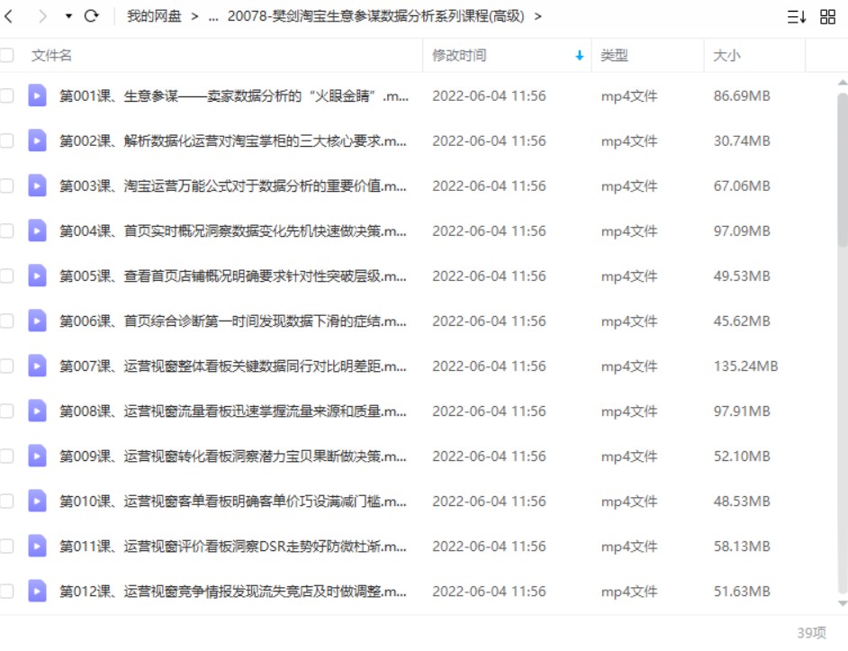Check the box for 第008课
The width and height of the screenshot is (848, 651).
point(6,411)
